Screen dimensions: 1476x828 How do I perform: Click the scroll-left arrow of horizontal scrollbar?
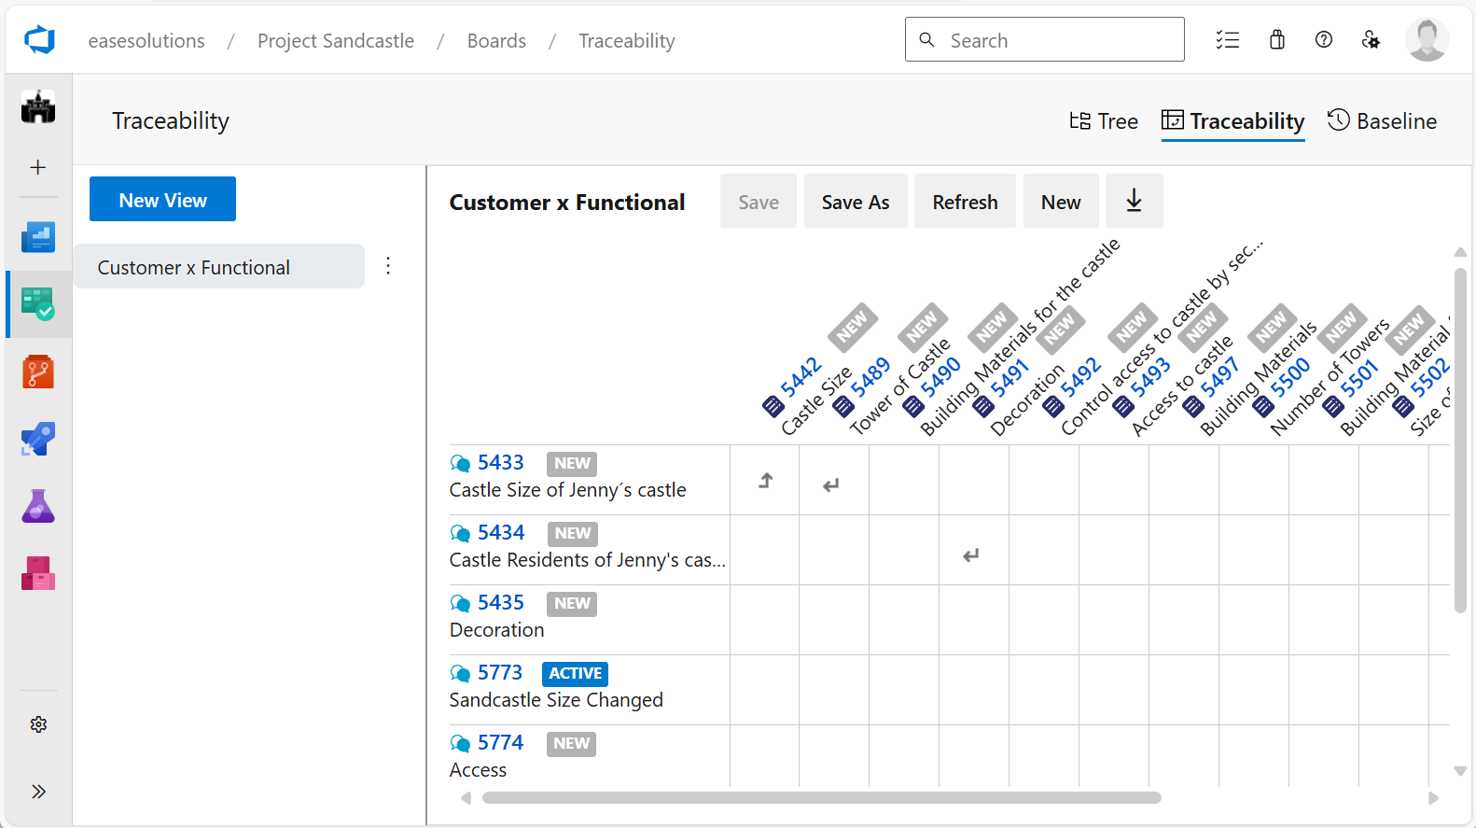[x=466, y=798]
